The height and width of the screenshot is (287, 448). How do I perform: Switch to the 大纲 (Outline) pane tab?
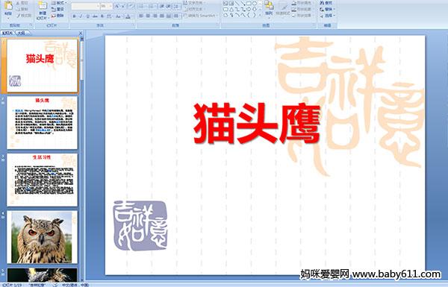22,33
